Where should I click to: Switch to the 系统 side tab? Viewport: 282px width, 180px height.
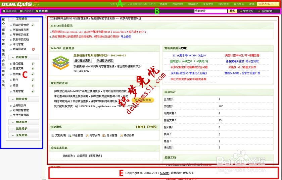tap(3, 83)
